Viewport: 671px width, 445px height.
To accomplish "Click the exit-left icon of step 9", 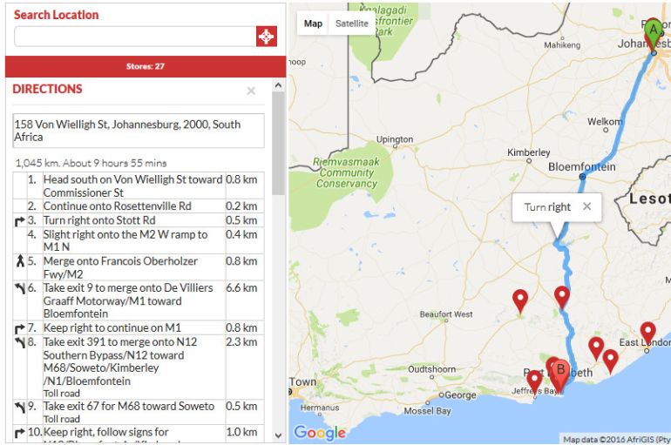I will click(20, 407).
